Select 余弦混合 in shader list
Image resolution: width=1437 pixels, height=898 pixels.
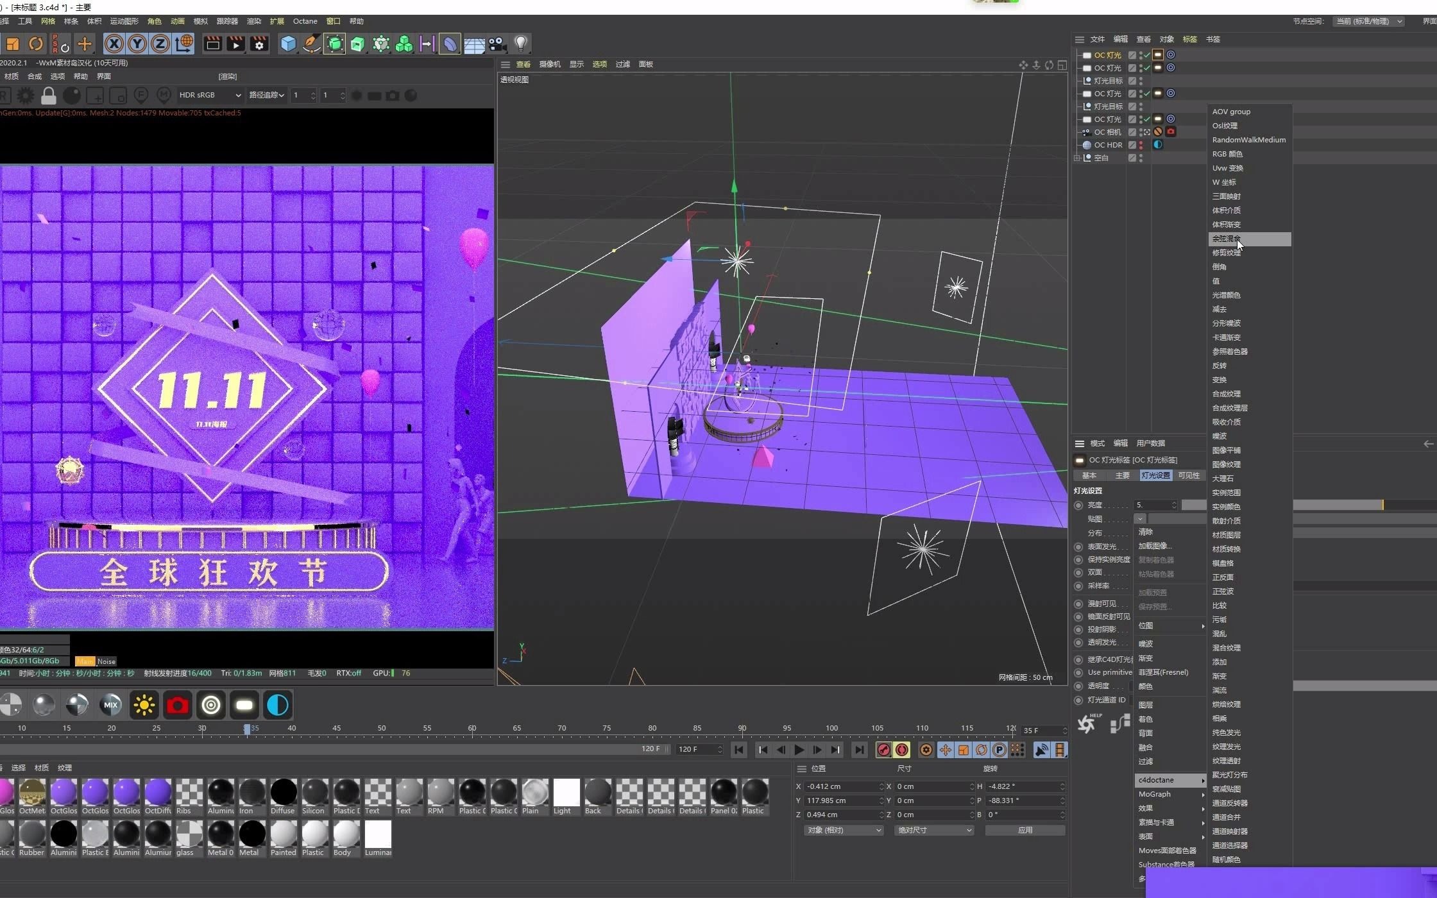point(1249,239)
